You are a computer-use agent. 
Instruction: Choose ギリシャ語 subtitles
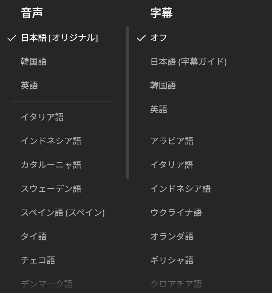pyautogui.click(x=172, y=260)
